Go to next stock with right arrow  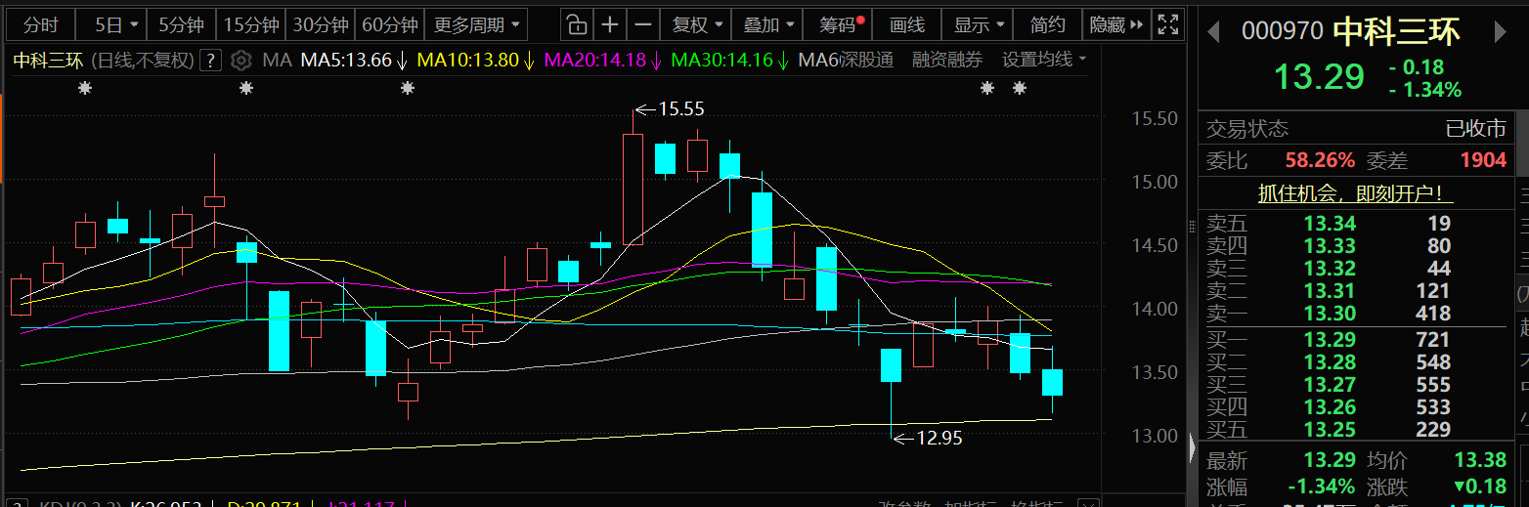[x=1501, y=32]
